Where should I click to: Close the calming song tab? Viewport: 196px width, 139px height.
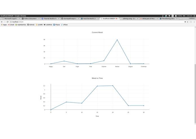[x=138, y=19]
